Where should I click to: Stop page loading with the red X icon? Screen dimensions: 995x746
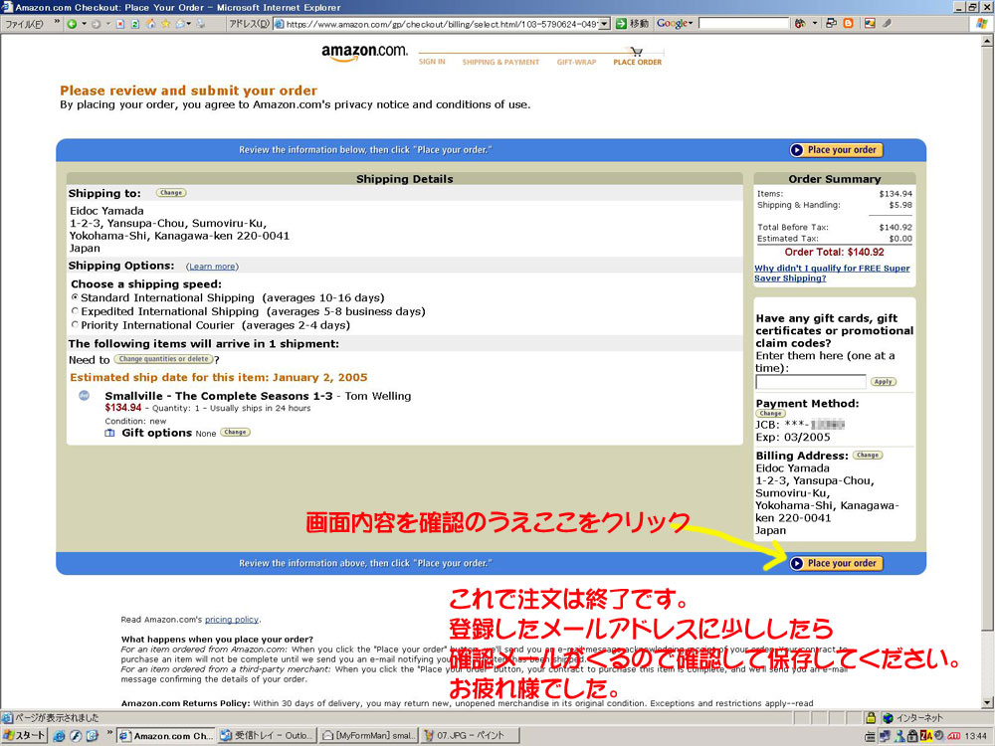(120, 24)
